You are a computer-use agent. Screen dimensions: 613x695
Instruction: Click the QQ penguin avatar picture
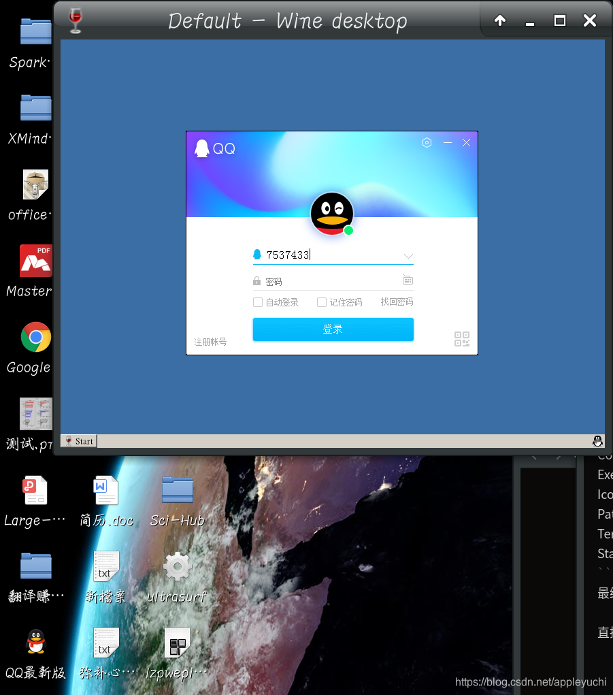tap(332, 214)
